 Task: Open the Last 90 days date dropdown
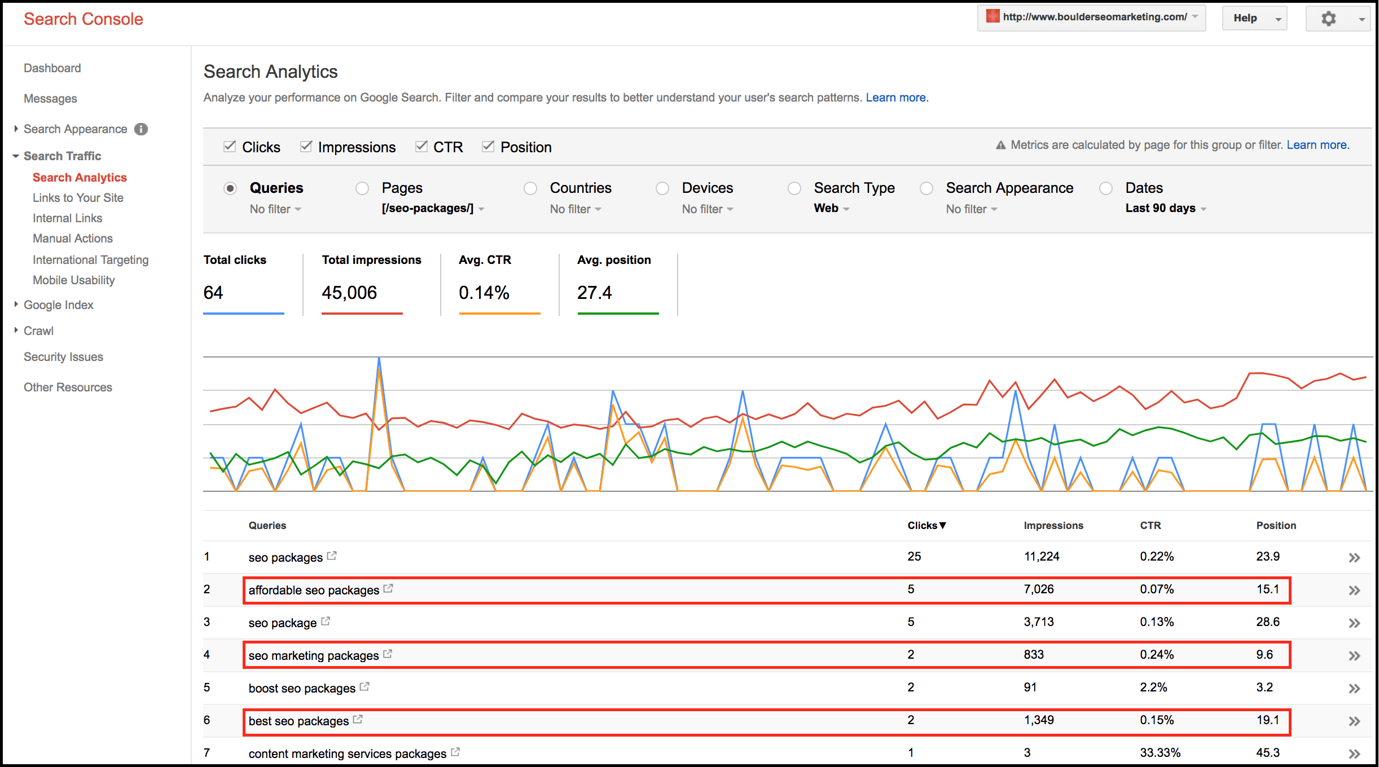point(1166,208)
